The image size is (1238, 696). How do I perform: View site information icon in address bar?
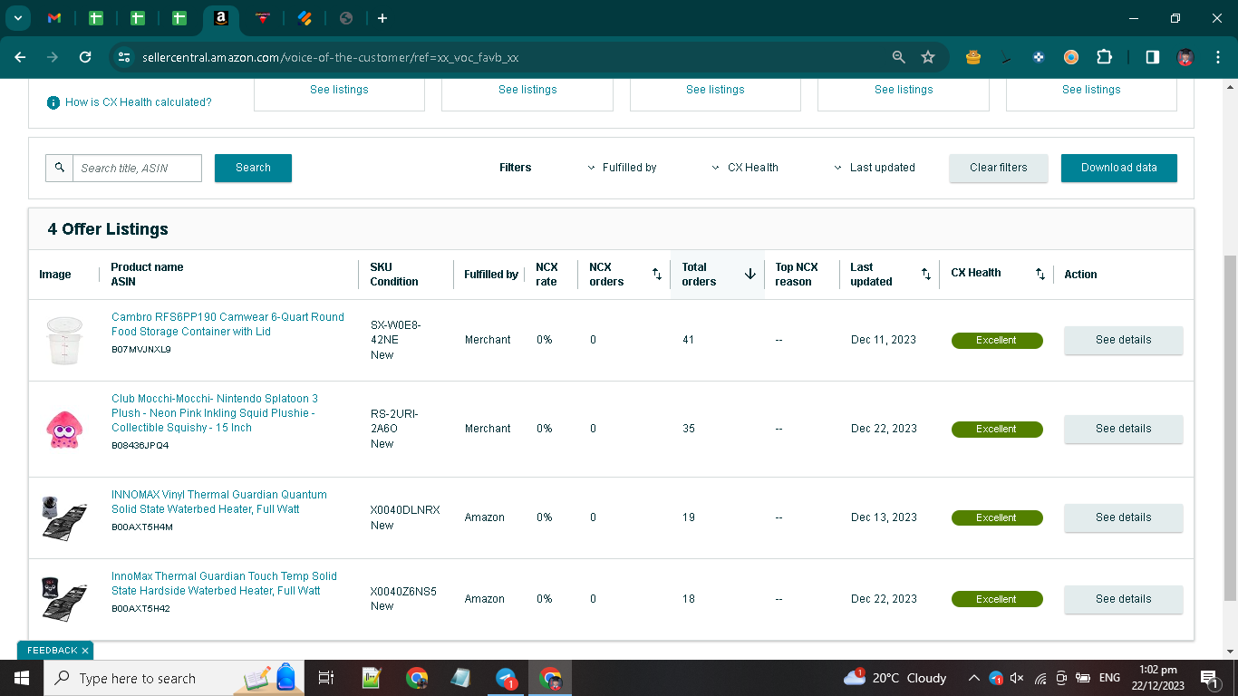(124, 57)
